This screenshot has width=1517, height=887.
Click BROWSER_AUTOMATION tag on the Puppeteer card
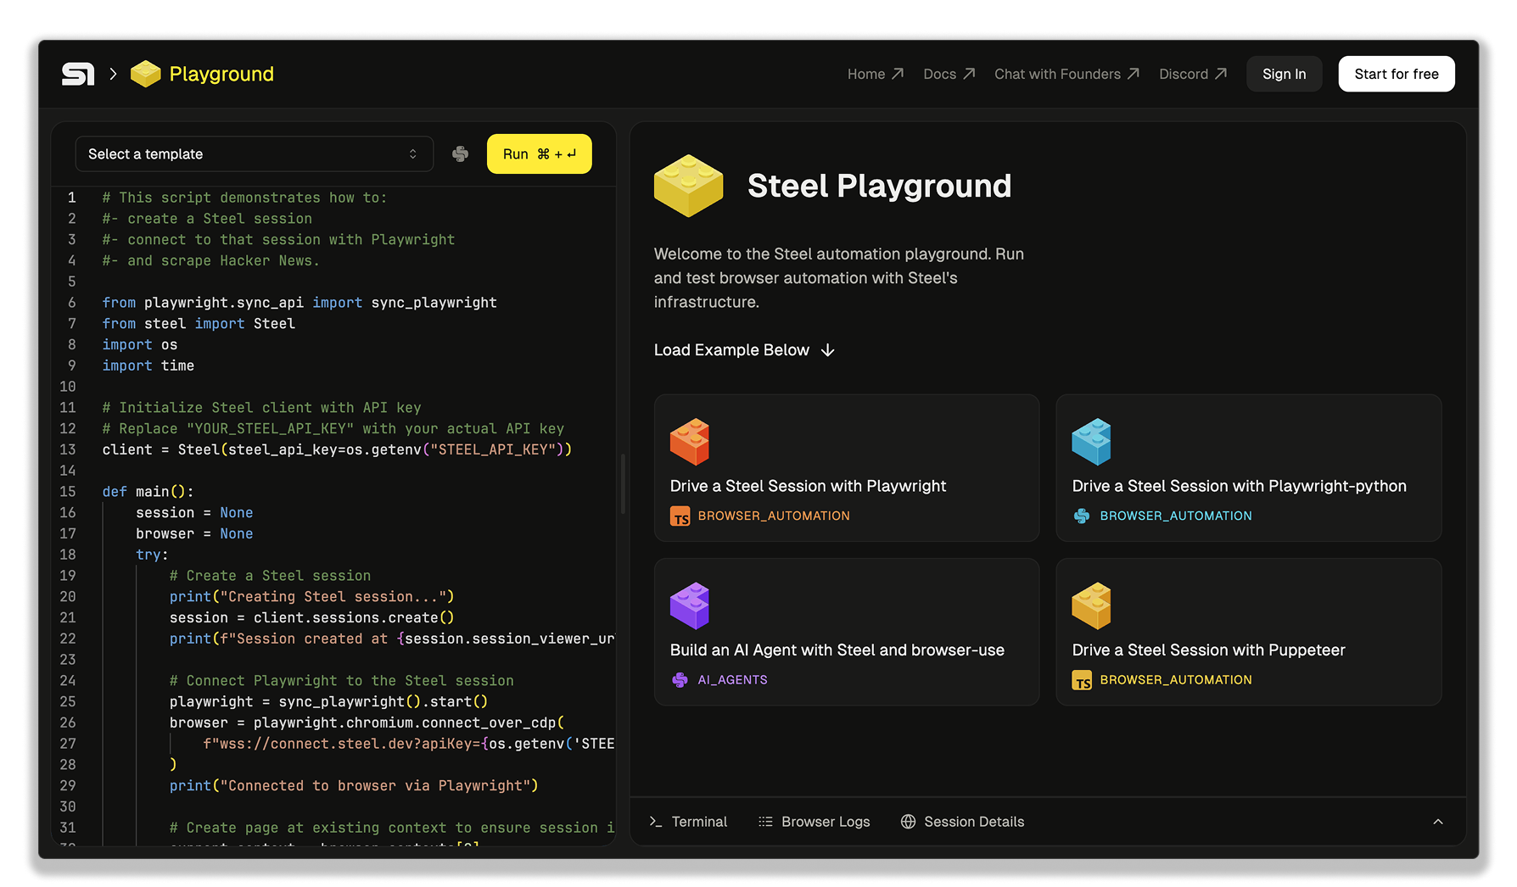1175,680
